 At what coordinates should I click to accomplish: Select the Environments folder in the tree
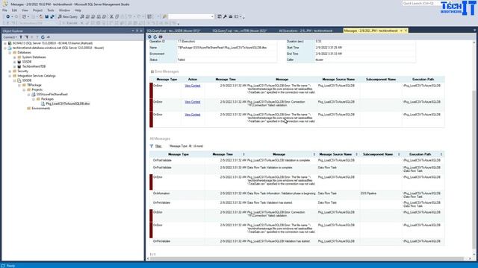(x=40, y=108)
